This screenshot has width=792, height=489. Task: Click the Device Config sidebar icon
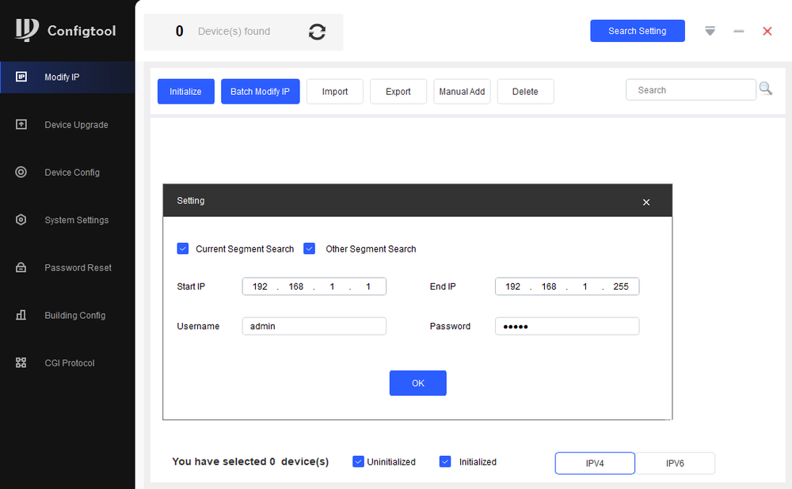21,172
